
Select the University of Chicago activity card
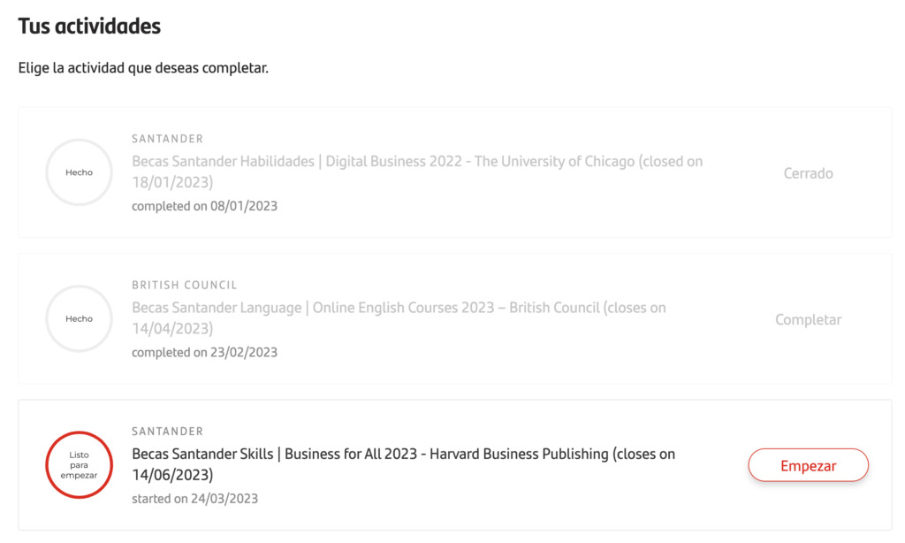pos(455,172)
